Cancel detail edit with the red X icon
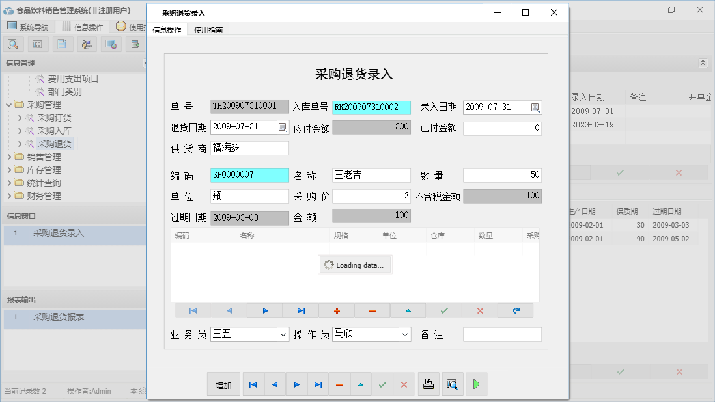715x402 pixels. [x=479, y=310]
